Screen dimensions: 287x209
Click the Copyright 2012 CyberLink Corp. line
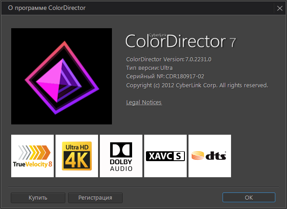point(197,85)
